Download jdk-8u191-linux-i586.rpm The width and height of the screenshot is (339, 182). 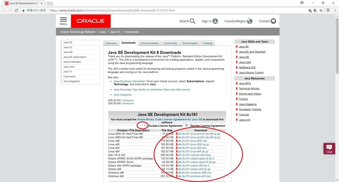click(192, 141)
